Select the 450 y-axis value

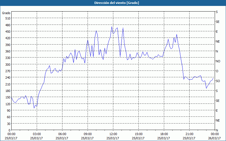coord(8,32)
